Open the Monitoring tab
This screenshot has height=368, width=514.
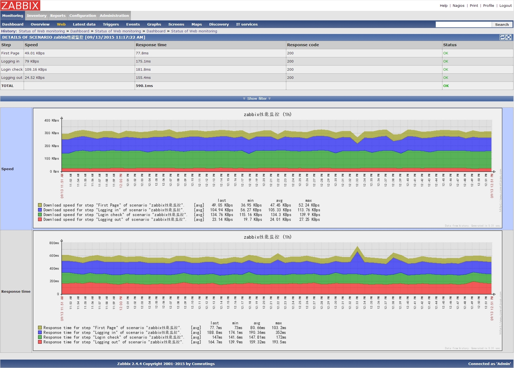coord(13,15)
